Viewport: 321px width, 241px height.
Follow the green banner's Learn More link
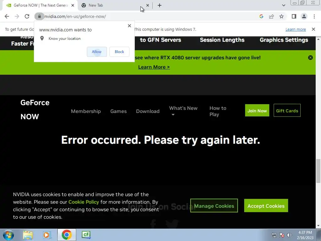(154, 67)
